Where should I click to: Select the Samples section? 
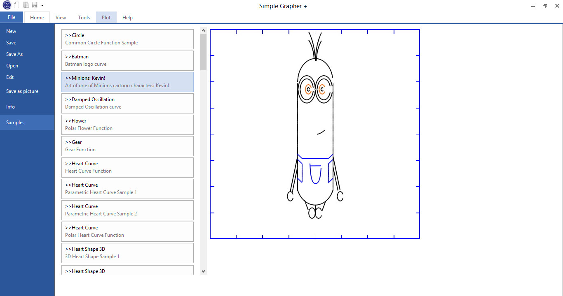click(x=27, y=123)
